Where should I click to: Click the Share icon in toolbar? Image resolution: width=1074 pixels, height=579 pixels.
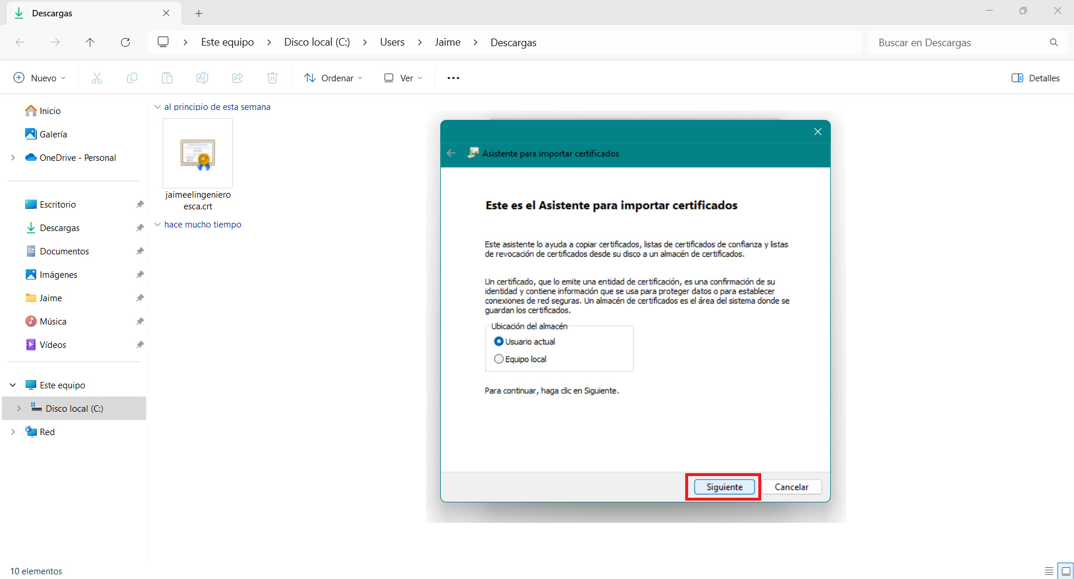[237, 78]
